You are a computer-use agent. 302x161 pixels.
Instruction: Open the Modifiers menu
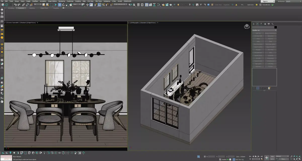click(35, 1)
